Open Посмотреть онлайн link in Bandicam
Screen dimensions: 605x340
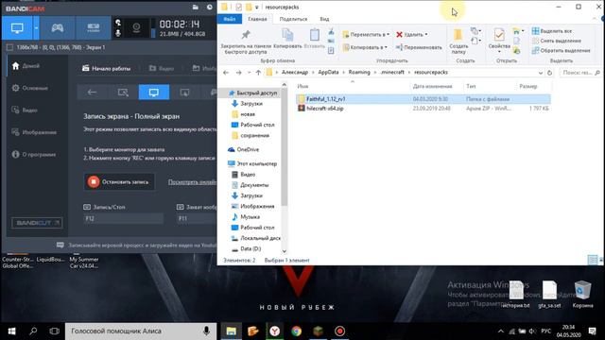192,182
